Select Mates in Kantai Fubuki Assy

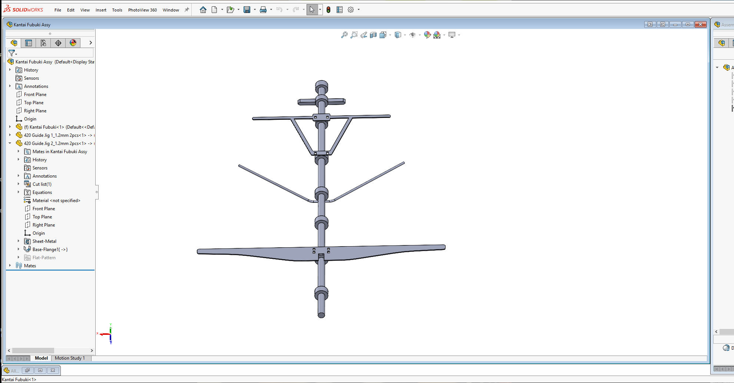tap(60, 152)
